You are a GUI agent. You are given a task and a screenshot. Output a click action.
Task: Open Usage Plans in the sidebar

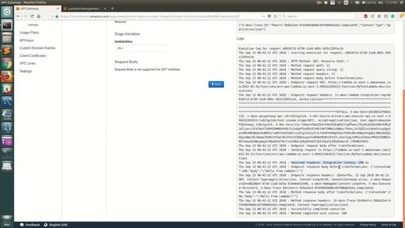(x=29, y=32)
